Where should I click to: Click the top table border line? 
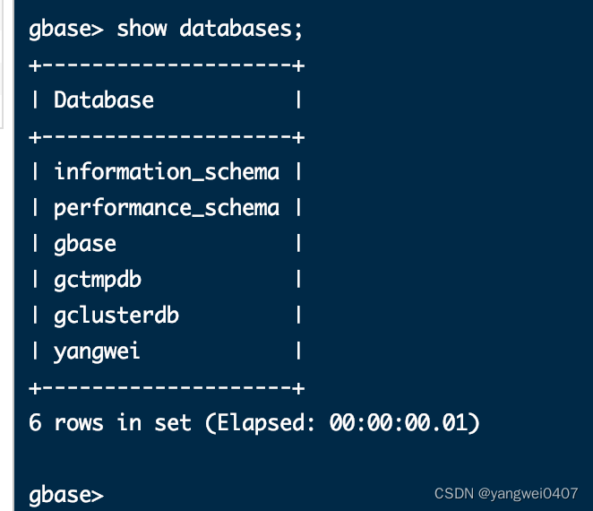tap(167, 65)
